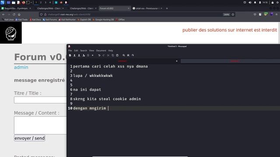Open the Kali Forums bookmark
Screen dimensions: 280x157
pos(50,20)
